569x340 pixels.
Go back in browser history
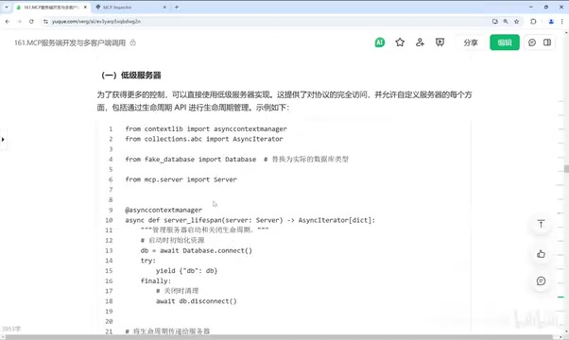pos(8,22)
